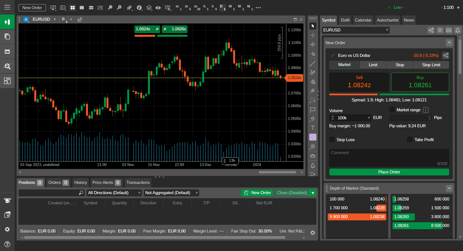
Task: Open the History tab
Action: [80, 183]
